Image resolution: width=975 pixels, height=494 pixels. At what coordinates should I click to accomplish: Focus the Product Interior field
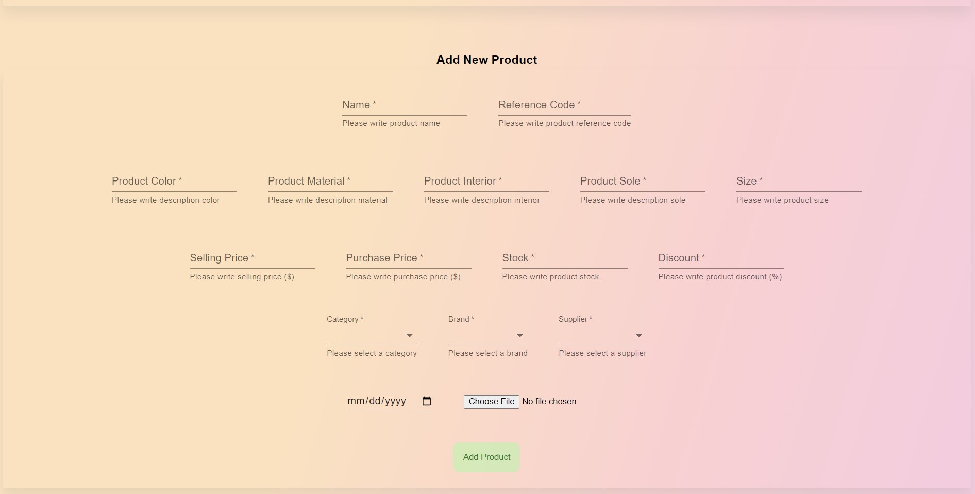pyautogui.click(x=486, y=184)
